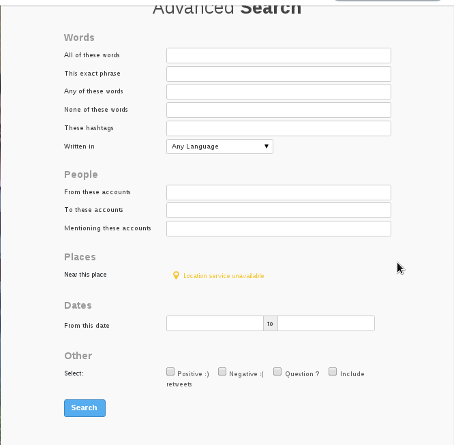Click the Location service unavailable link
454x445 pixels.
tap(224, 276)
